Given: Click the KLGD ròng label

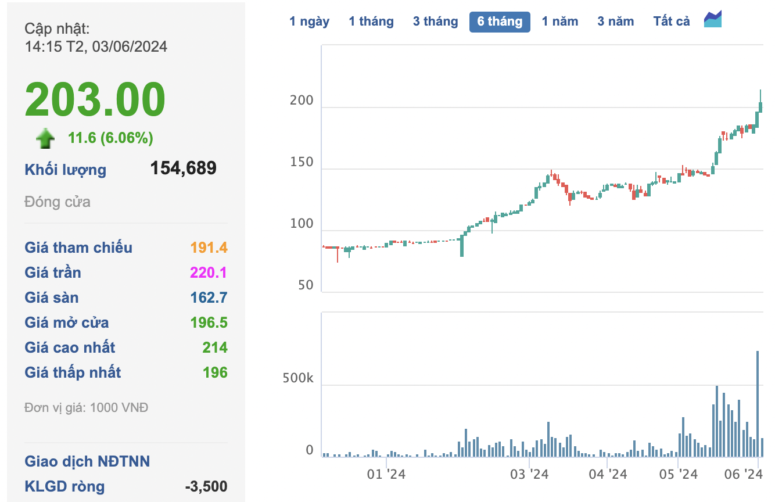Looking at the screenshot, I should coord(65,486).
